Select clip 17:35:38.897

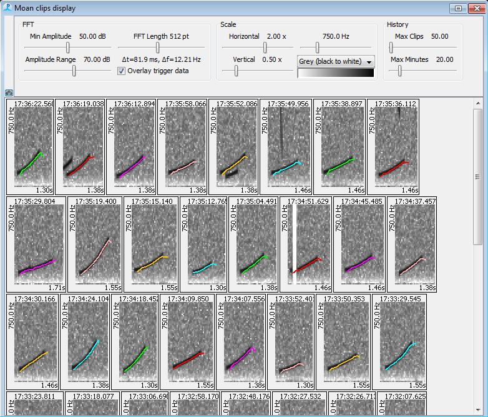coord(339,147)
